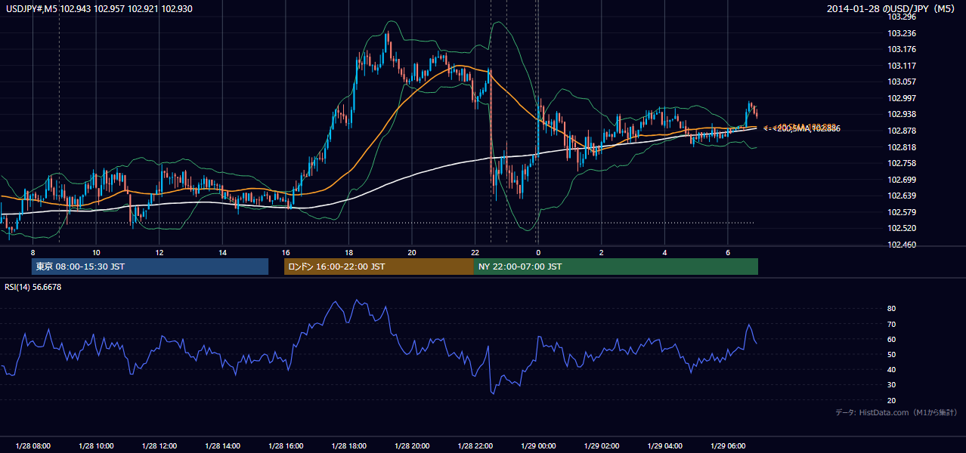The height and width of the screenshot is (453, 966).
Task: Click the 2014-01-28 USD/JPY (M5) title
Action: pyautogui.click(x=892, y=9)
